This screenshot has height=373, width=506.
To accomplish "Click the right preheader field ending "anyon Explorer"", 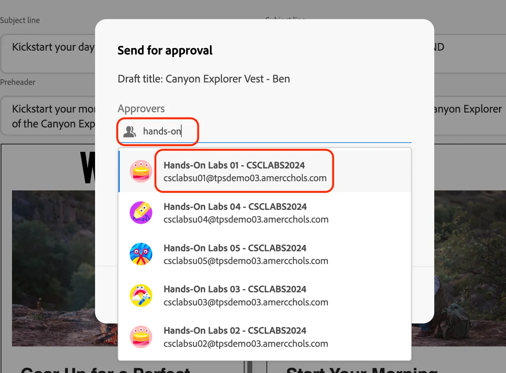I will click(x=470, y=116).
